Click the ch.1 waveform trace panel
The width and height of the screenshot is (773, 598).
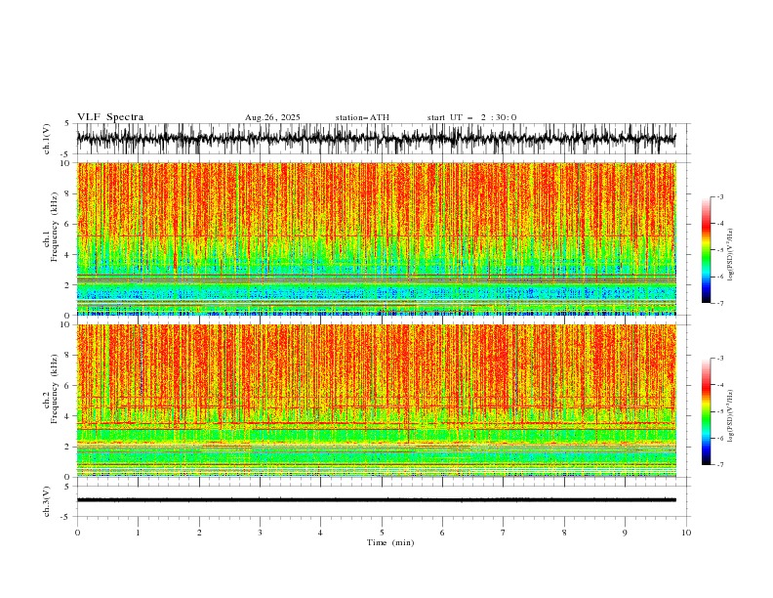pyautogui.click(x=384, y=139)
